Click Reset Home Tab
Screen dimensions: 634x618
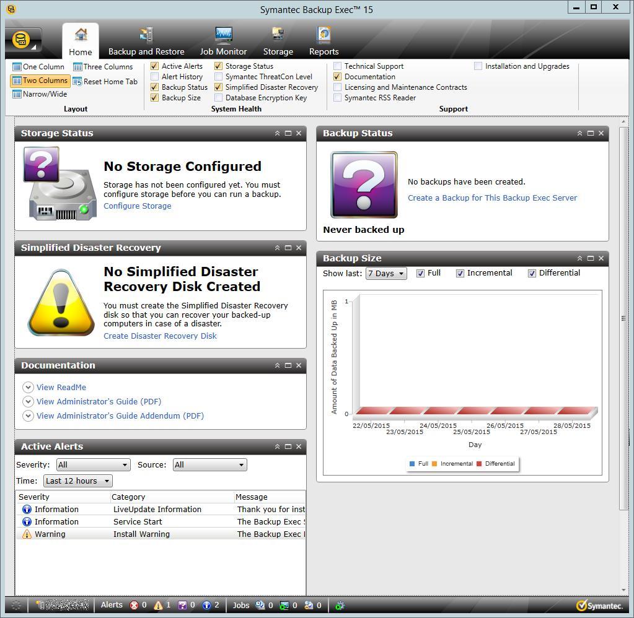105,82
